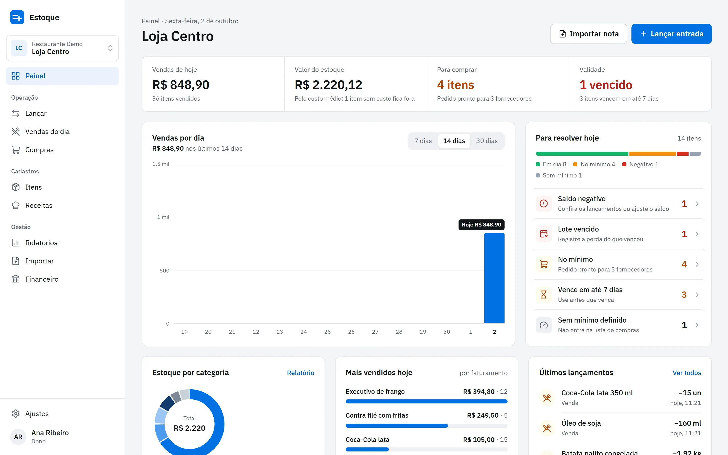Open the Lançar arrows icon in sidebar
Viewport: 728px width, 455px height.
point(16,113)
